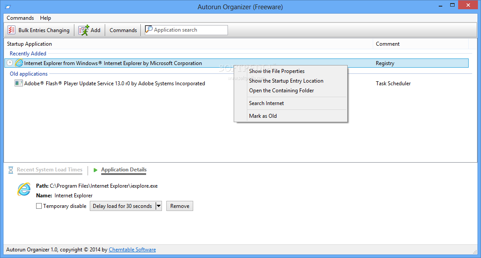Viewport: 481px width, 258px height.
Task: Click the Registry comment cell
Action: [x=385, y=63]
